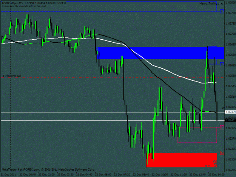Click the 22 Dec 12:40 time label
This screenshot has height=177, width=236.
point(197,175)
